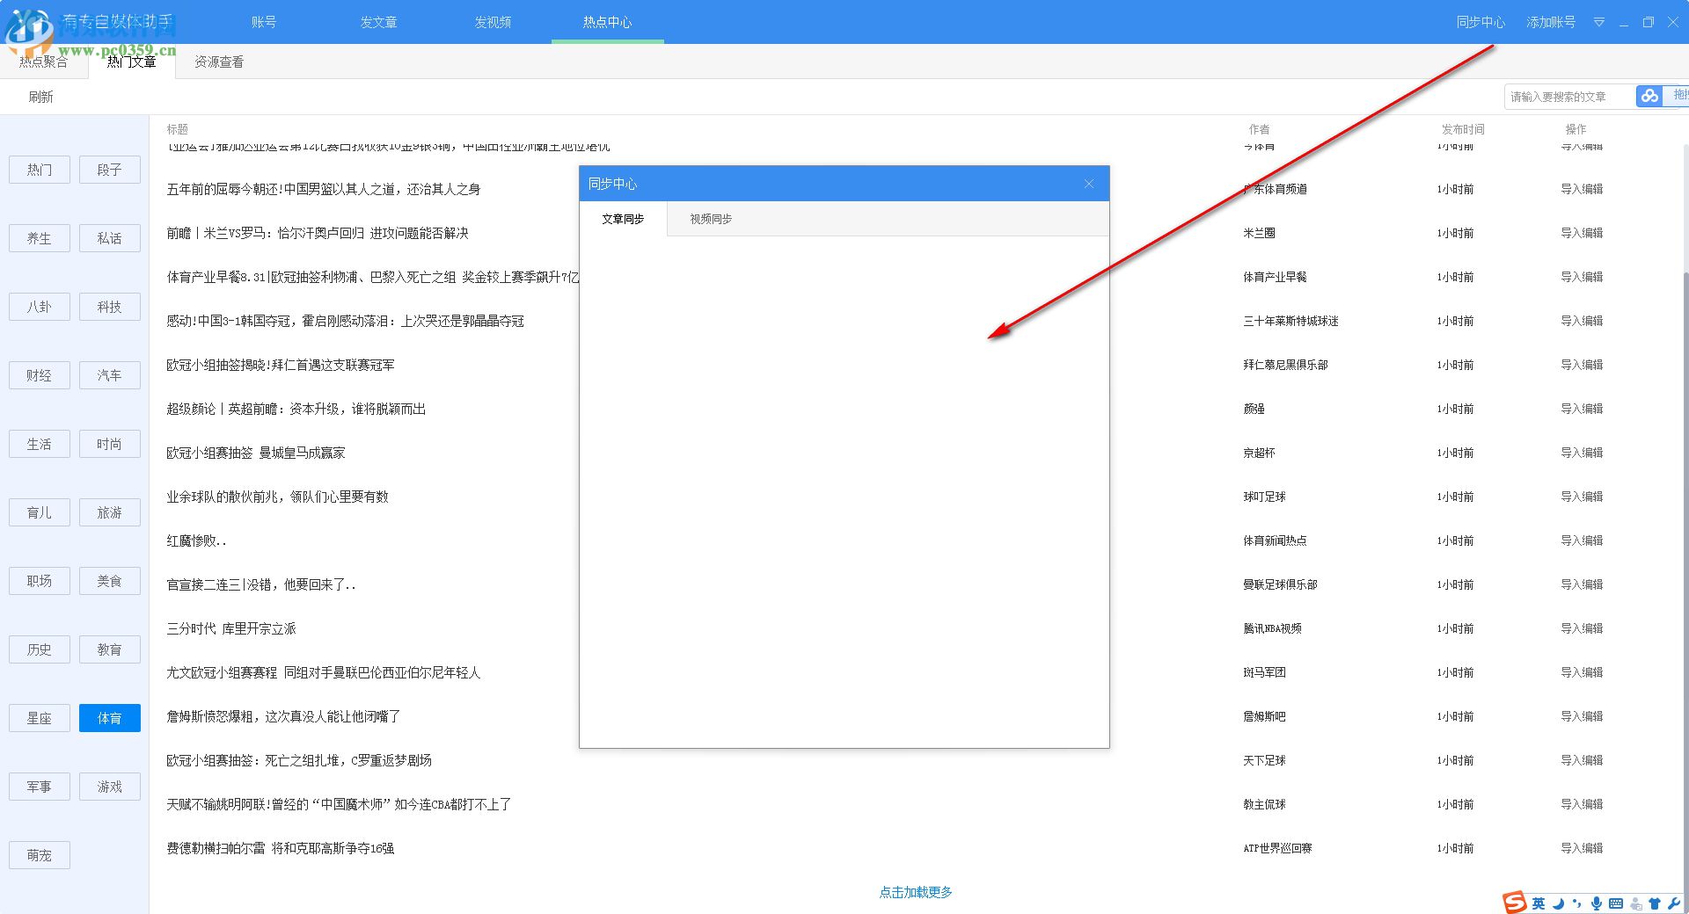
Task: Open article 业余球队的散伙前兆,领队们心里要有数
Action: (277, 497)
